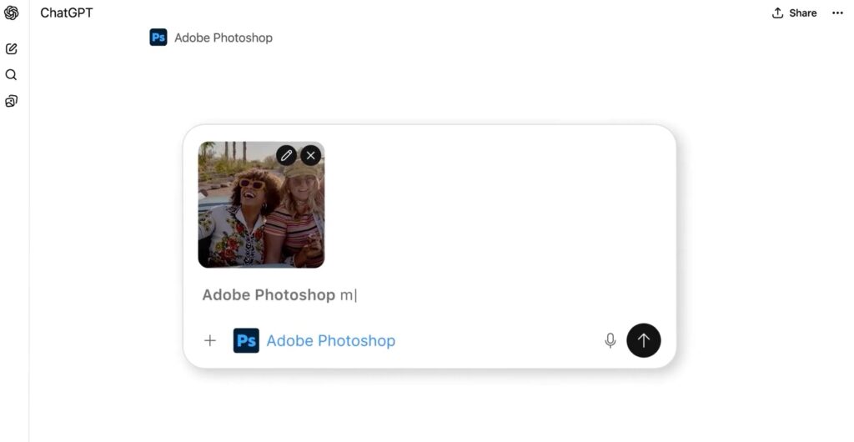Remove the attached photo with the X
854x442 pixels.
(x=310, y=155)
